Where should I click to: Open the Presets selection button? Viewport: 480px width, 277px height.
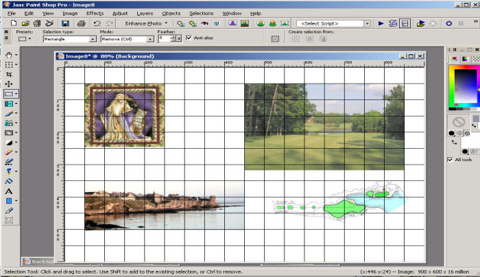tap(25, 39)
